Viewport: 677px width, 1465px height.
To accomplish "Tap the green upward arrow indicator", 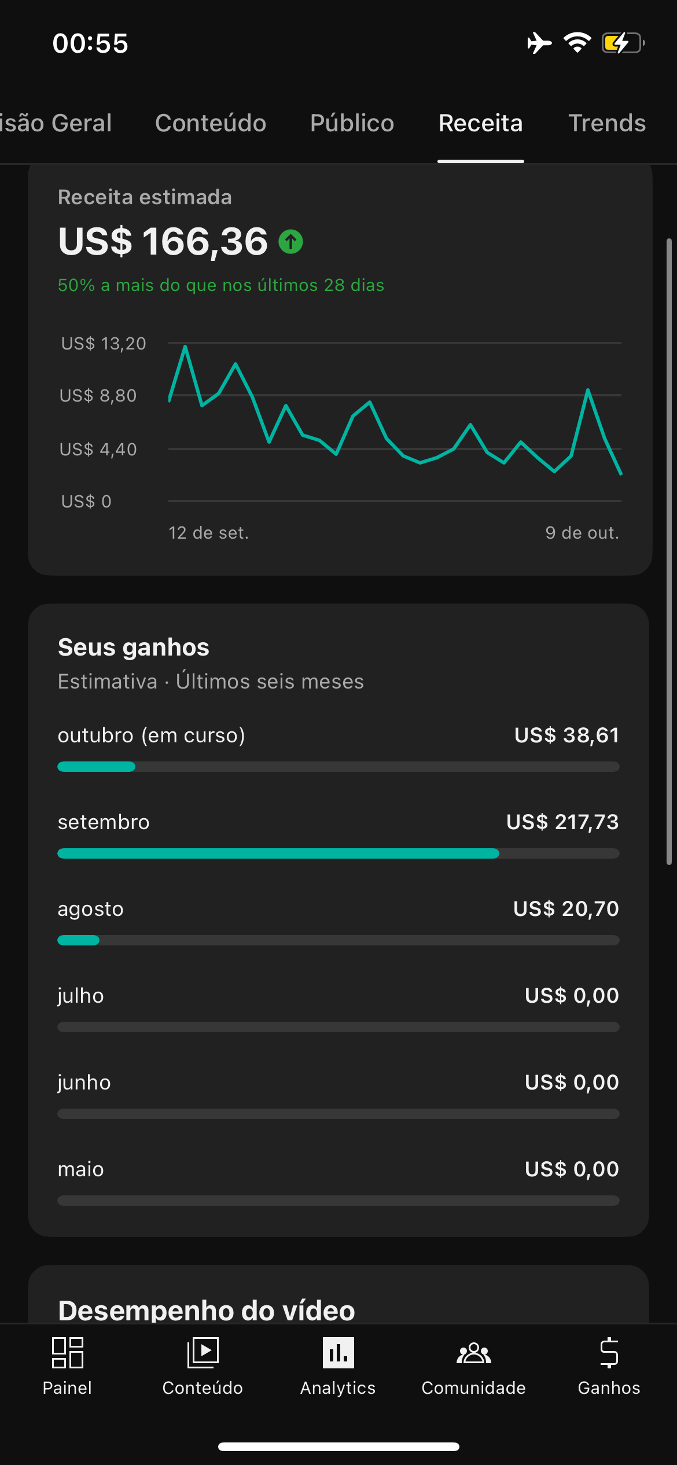I will coord(290,241).
